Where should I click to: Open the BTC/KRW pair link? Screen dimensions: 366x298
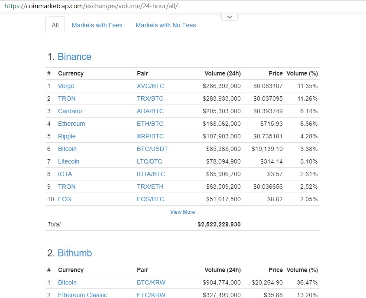[x=151, y=283]
